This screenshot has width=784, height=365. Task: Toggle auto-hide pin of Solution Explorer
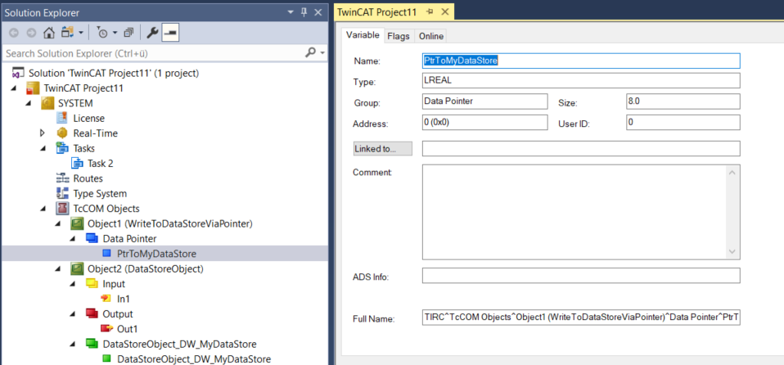(x=304, y=13)
